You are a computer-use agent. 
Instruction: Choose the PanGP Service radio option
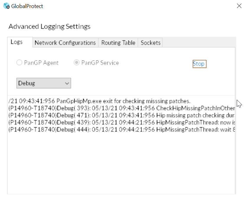click(x=77, y=63)
